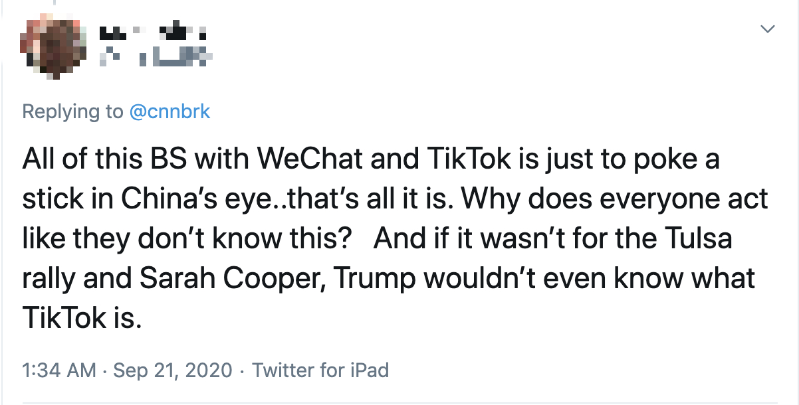Open the "Twitter for iPad" source link
The image size is (799, 405).
[x=320, y=370]
